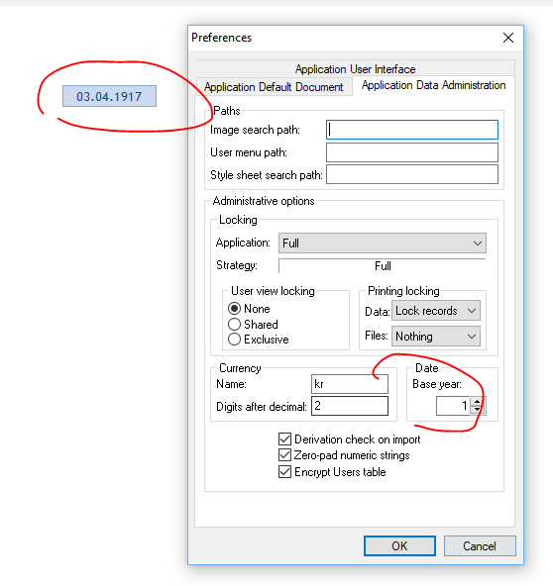Expand the Application locking dropdown
The height and width of the screenshot is (586, 553).
pos(382,244)
